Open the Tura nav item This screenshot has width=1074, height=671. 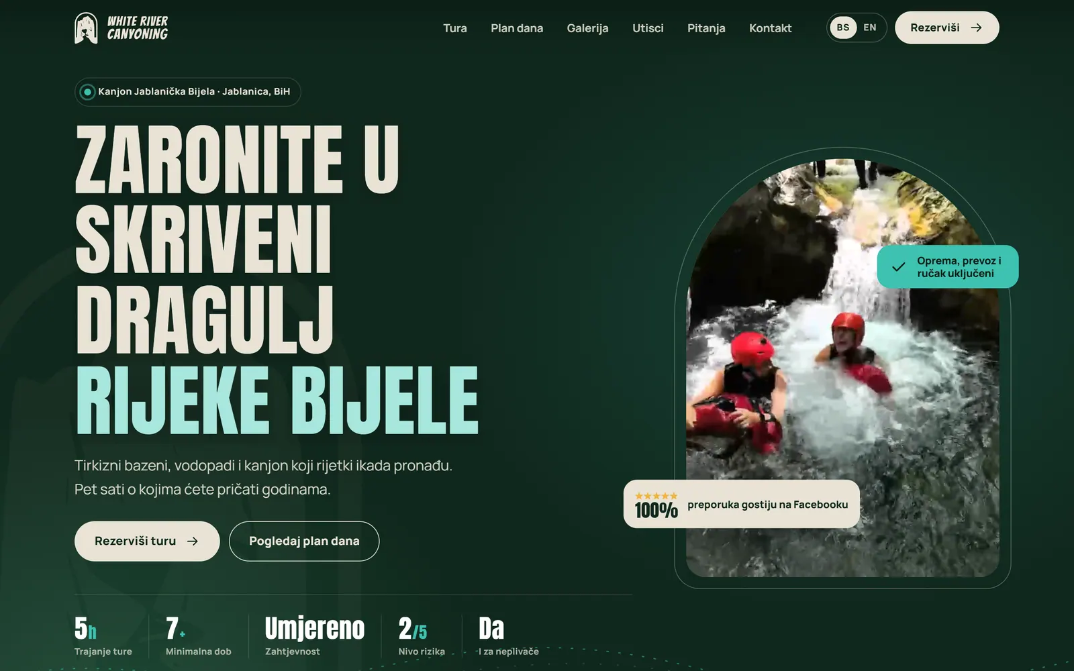(455, 28)
